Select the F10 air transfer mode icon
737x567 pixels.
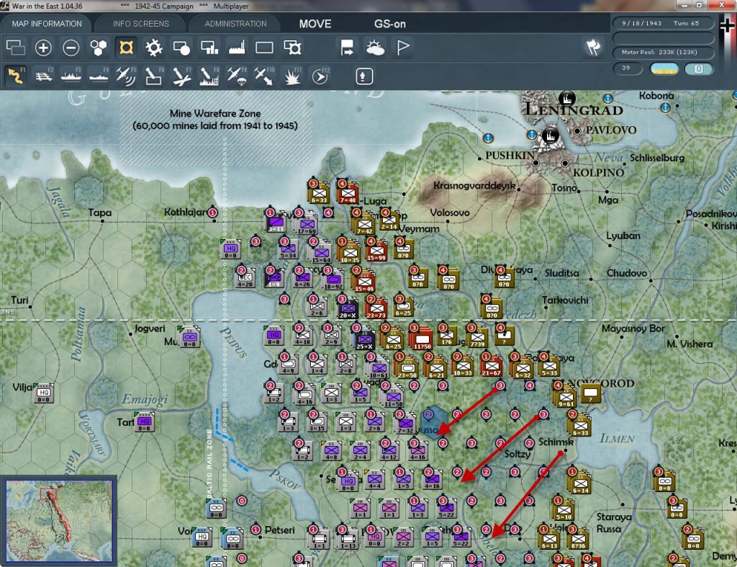[264, 76]
